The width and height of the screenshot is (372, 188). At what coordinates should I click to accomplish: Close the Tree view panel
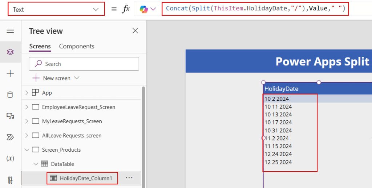tap(135, 31)
